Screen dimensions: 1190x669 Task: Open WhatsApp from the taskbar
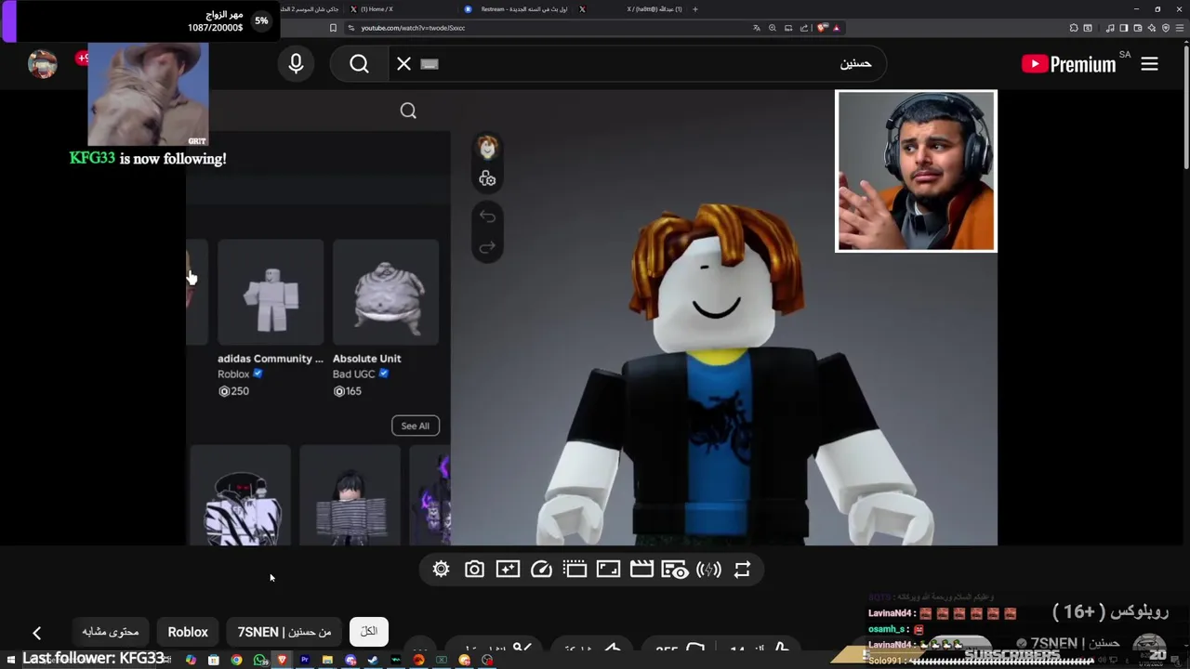pyautogui.click(x=259, y=660)
